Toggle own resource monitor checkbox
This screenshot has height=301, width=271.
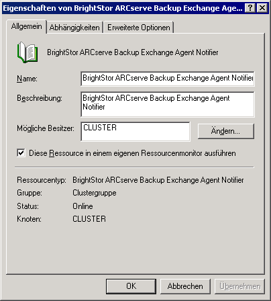pyautogui.click(x=21, y=153)
